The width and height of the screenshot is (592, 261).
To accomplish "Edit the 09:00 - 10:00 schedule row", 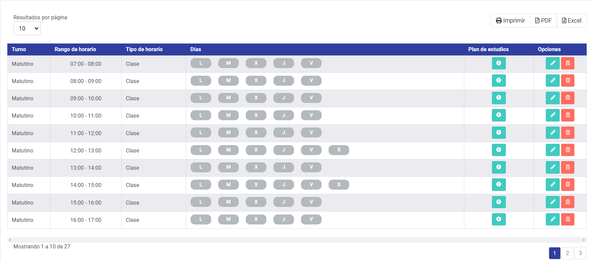I will coord(552,98).
